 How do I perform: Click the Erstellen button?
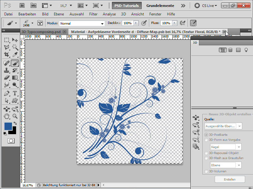point(230,179)
